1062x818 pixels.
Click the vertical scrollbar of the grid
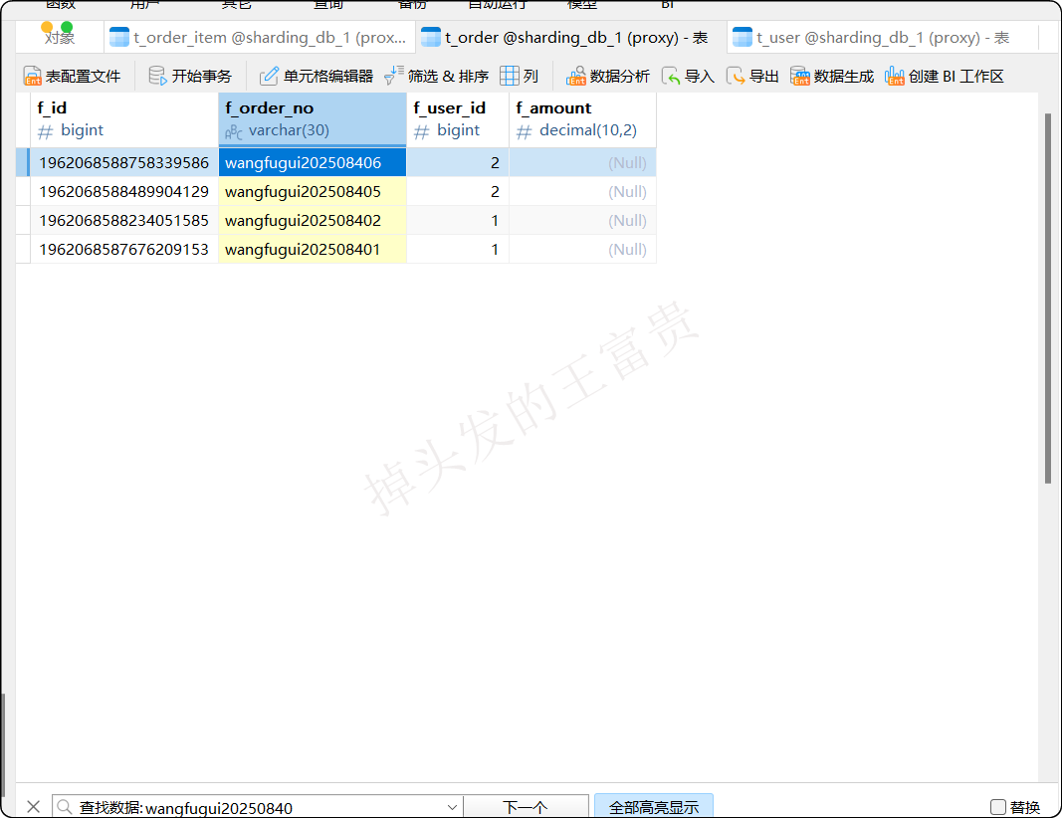tap(1048, 298)
